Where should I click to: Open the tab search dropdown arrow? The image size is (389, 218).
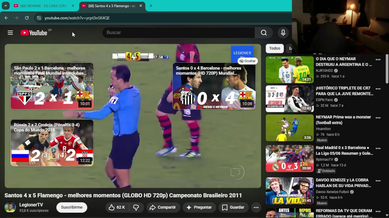[6, 6]
